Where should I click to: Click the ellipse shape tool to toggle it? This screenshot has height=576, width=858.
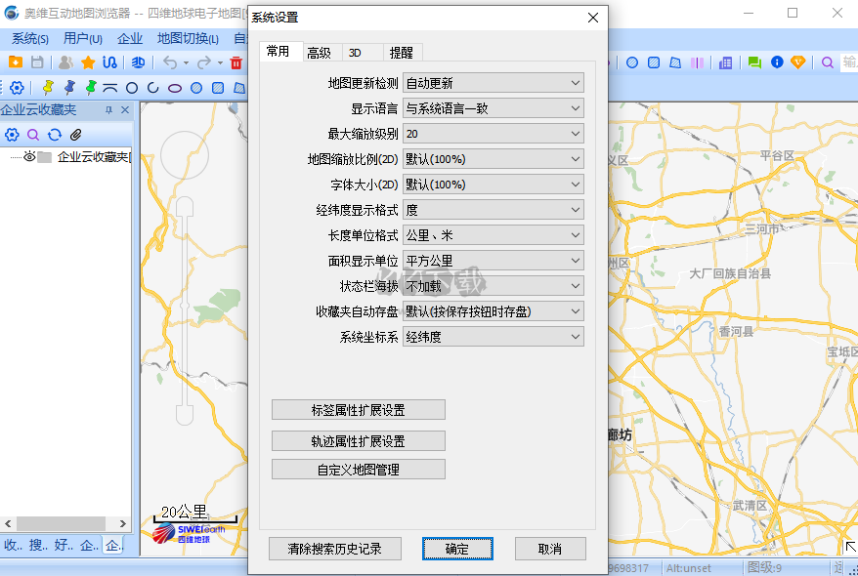[x=175, y=88]
